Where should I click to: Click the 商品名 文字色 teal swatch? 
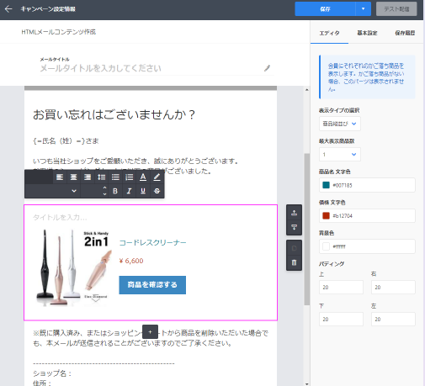click(326, 185)
